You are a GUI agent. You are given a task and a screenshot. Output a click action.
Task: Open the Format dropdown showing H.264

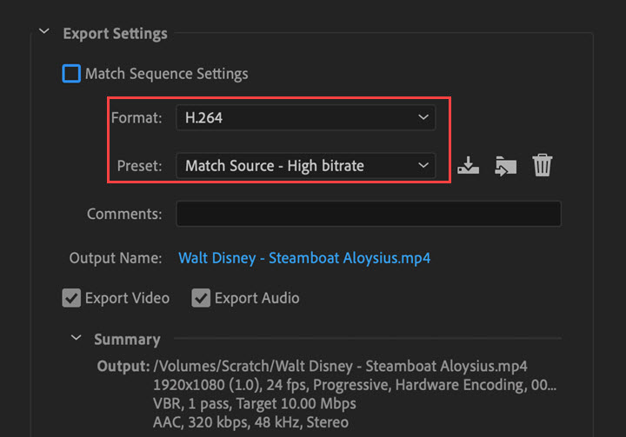click(x=304, y=118)
